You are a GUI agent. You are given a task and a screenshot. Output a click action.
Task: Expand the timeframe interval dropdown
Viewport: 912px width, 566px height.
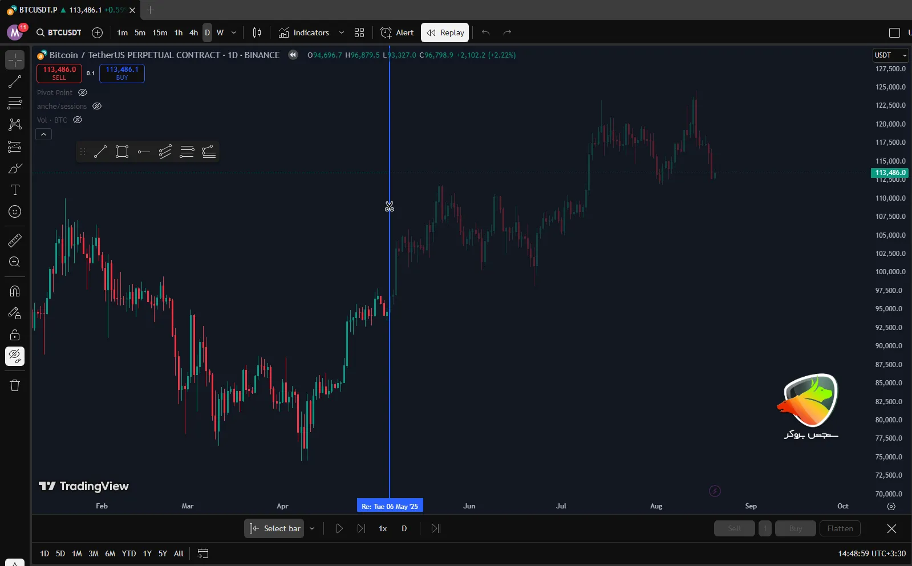[234, 32]
